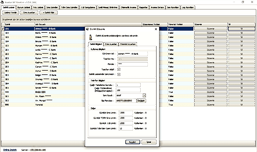Click the Günlük Sms Limiti input field
This screenshot has width=257, height=152.
(126, 113)
